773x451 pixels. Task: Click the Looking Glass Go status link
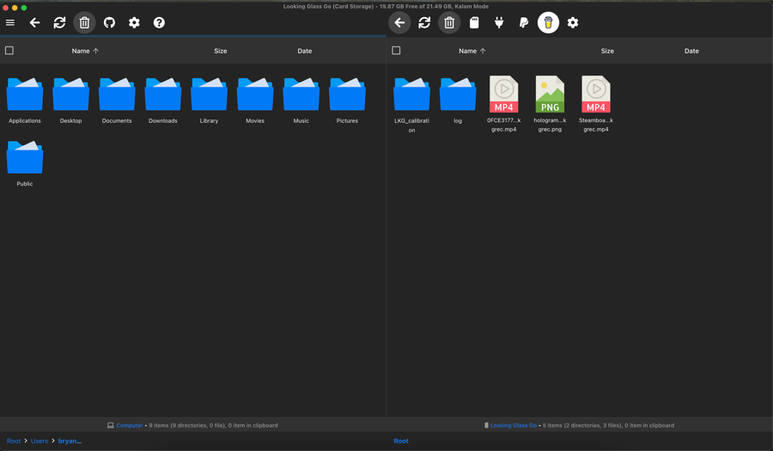(x=513, y=425)
